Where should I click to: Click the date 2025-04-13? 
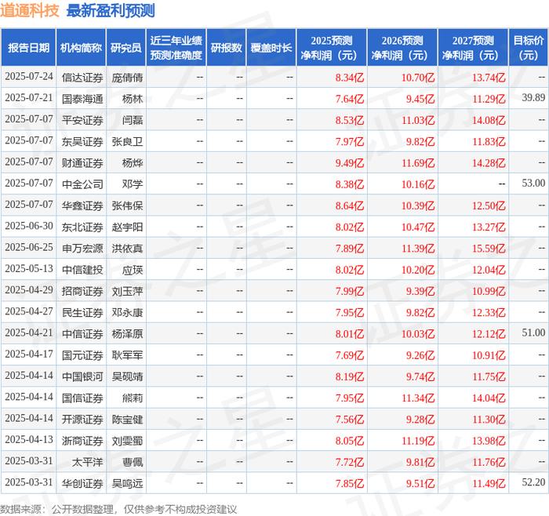point(29,440)
